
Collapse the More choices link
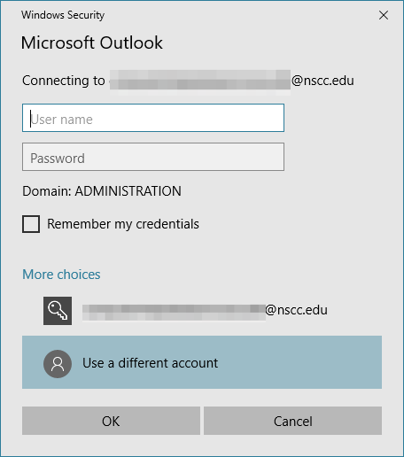(61, 275)
